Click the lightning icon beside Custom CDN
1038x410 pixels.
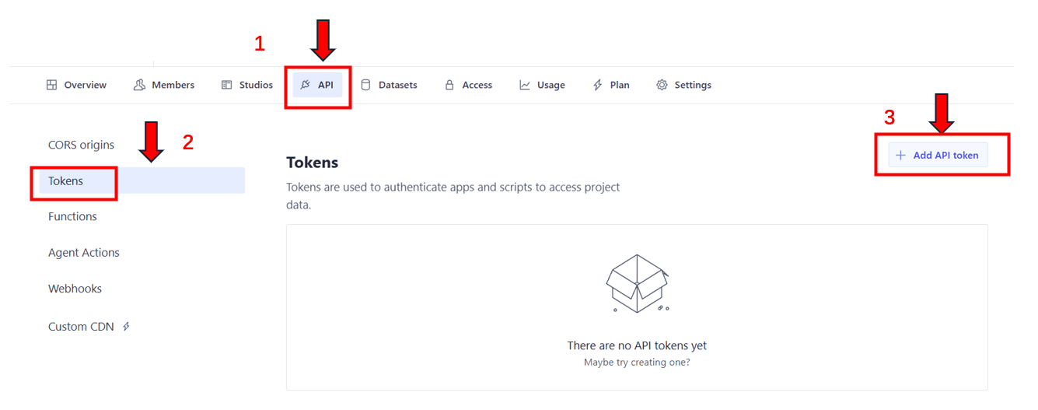click(x=126, y=327)
